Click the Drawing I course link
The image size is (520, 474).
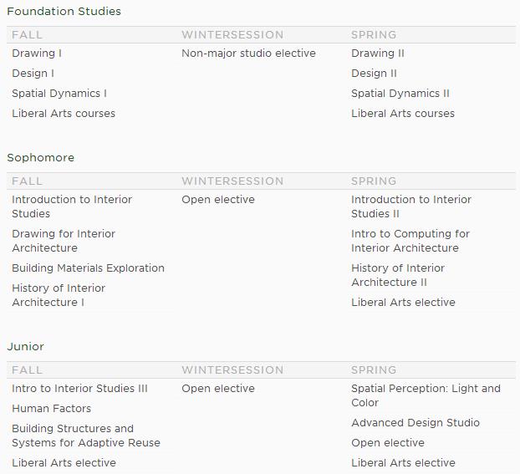37,54
